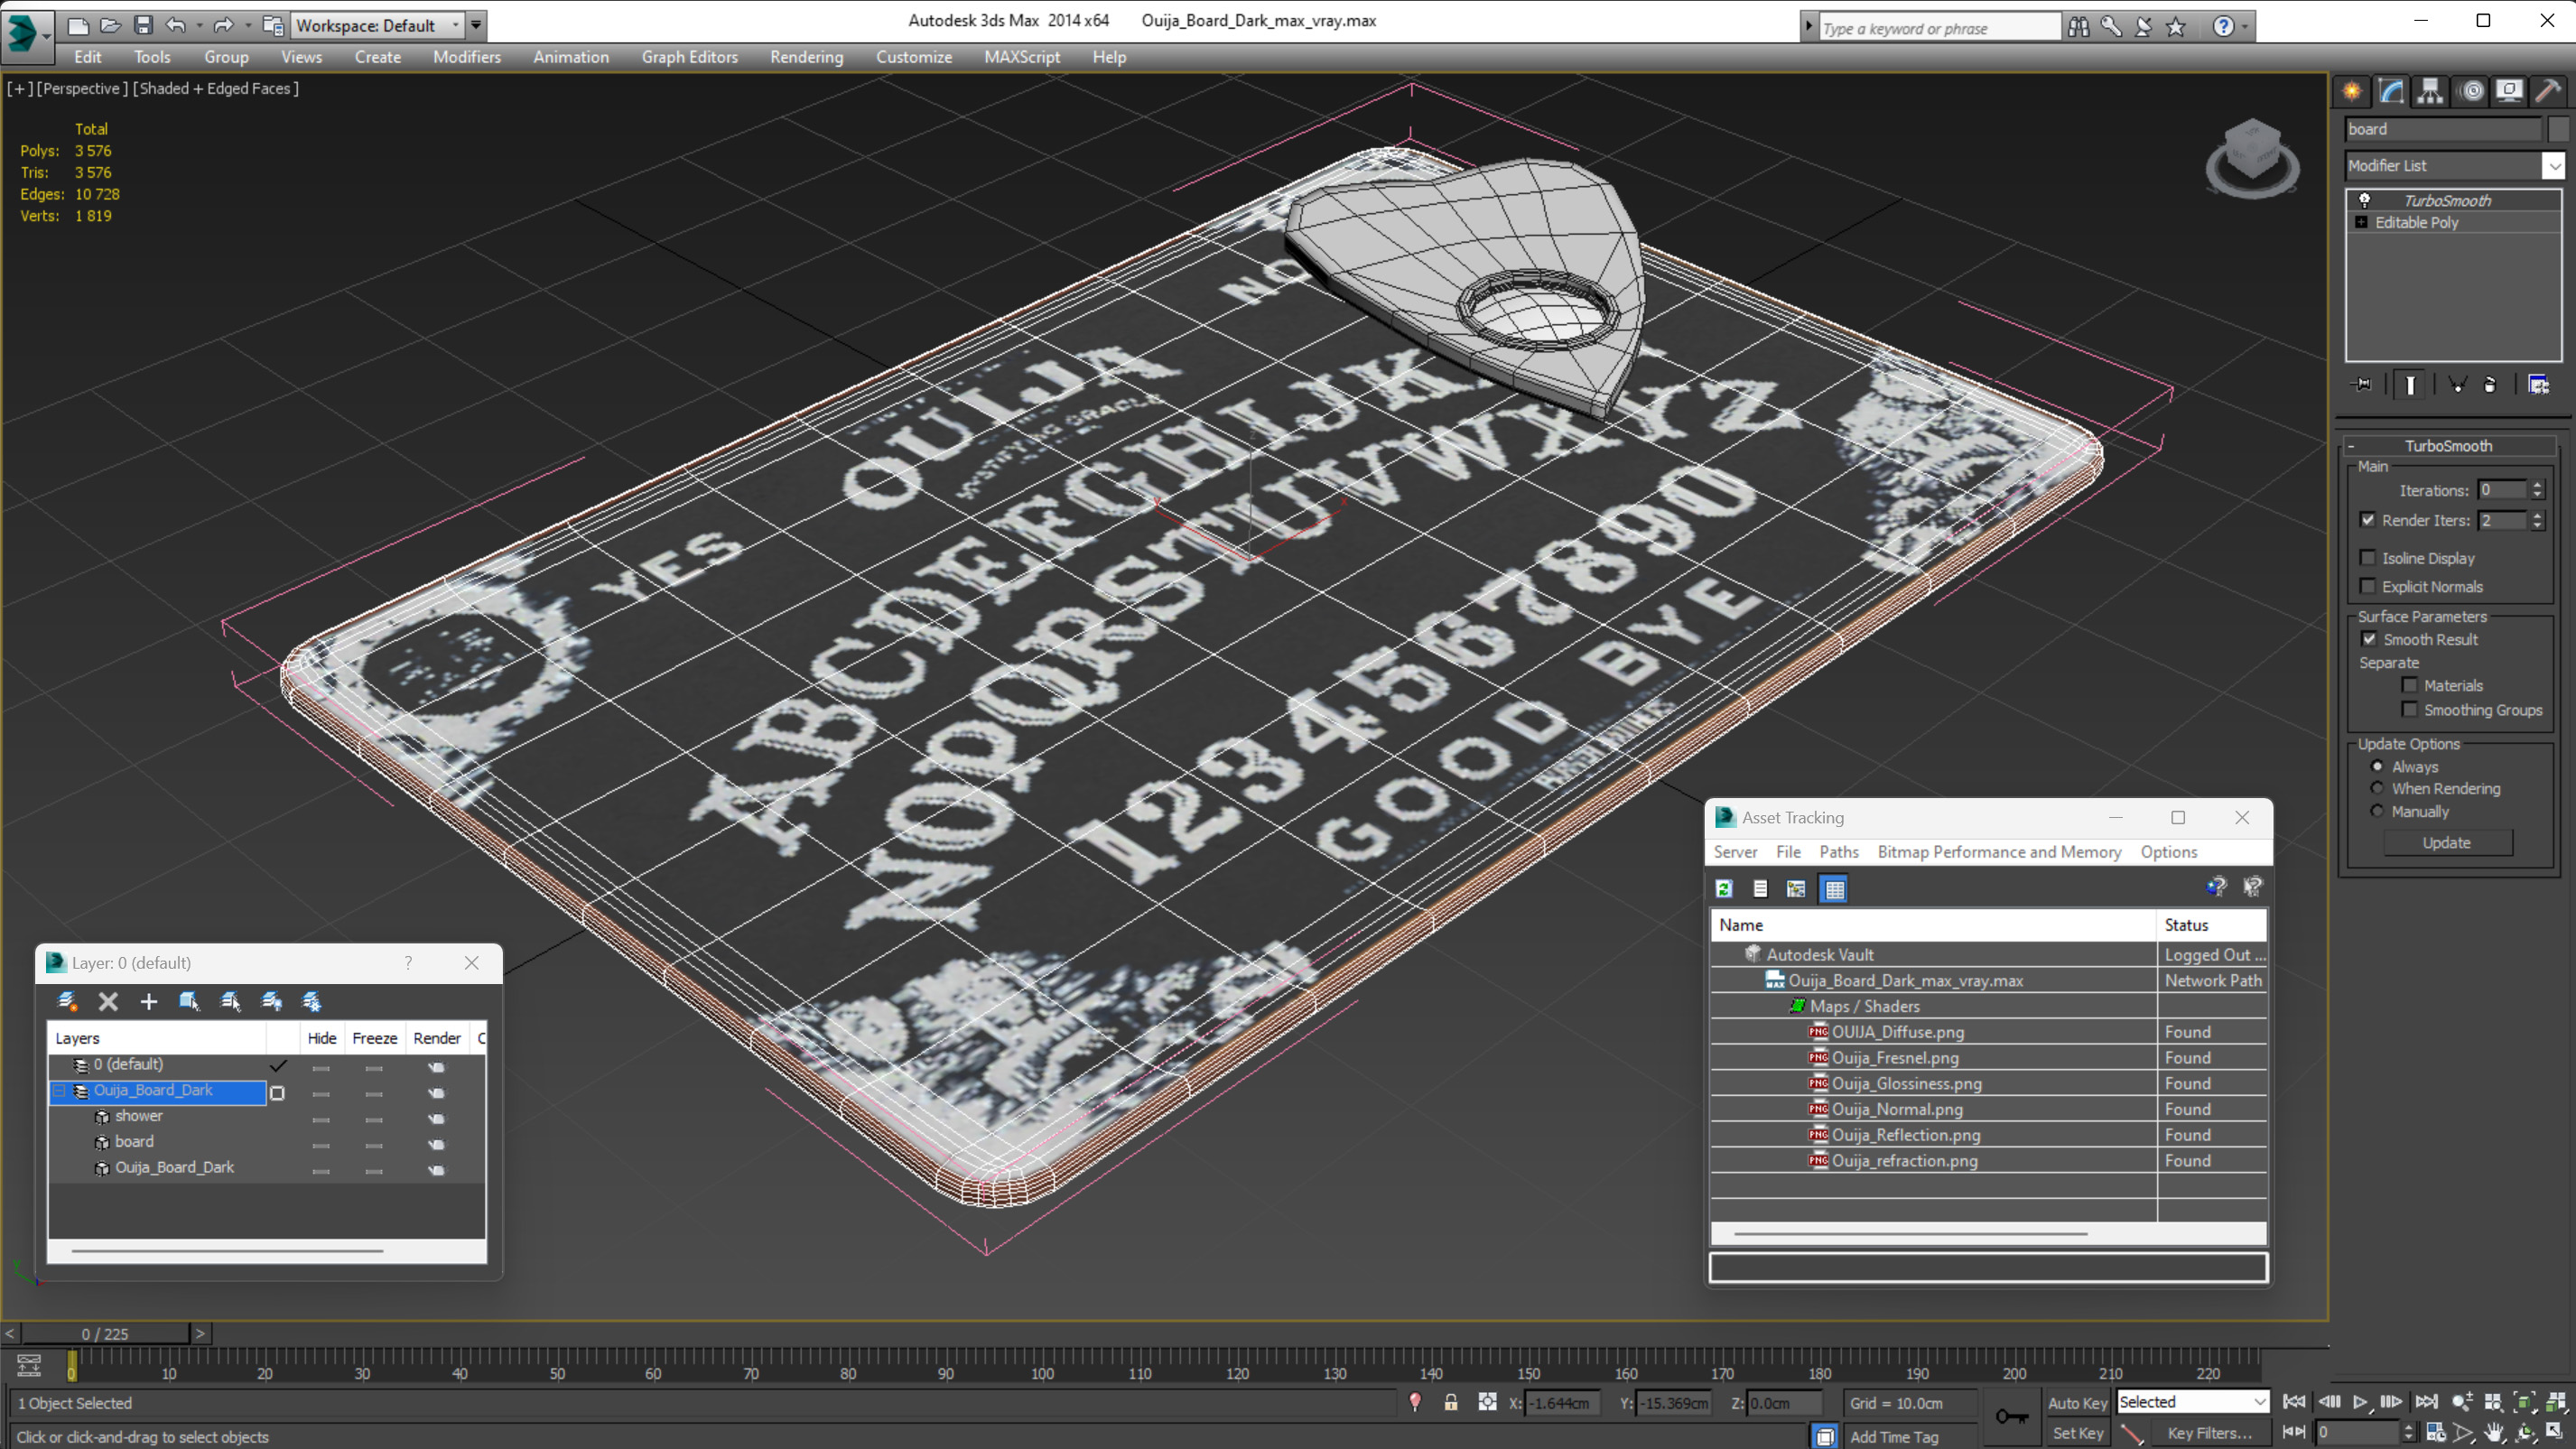
Task: Enable Isoline Display checkbox
Action: click(2367, 557)
